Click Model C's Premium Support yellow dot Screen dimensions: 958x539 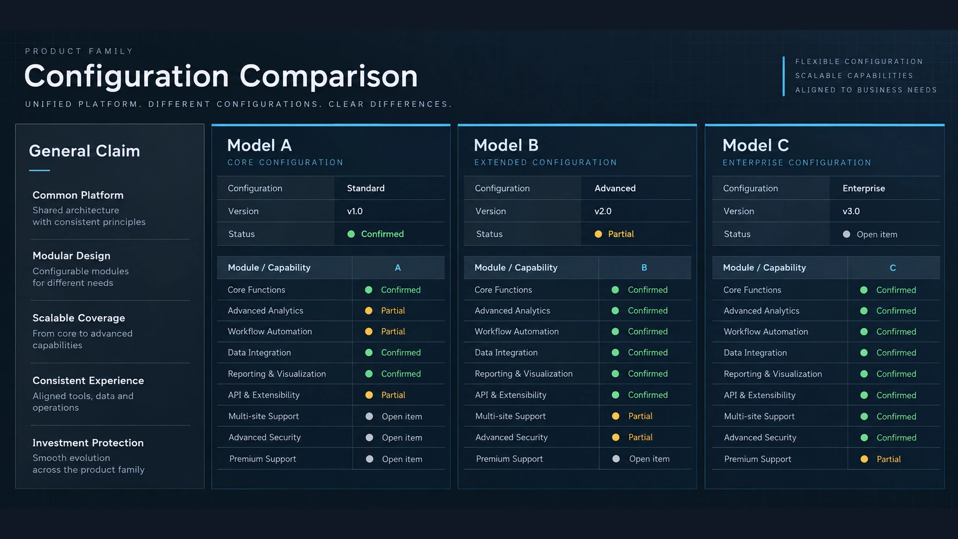click(x=864, y=459)
